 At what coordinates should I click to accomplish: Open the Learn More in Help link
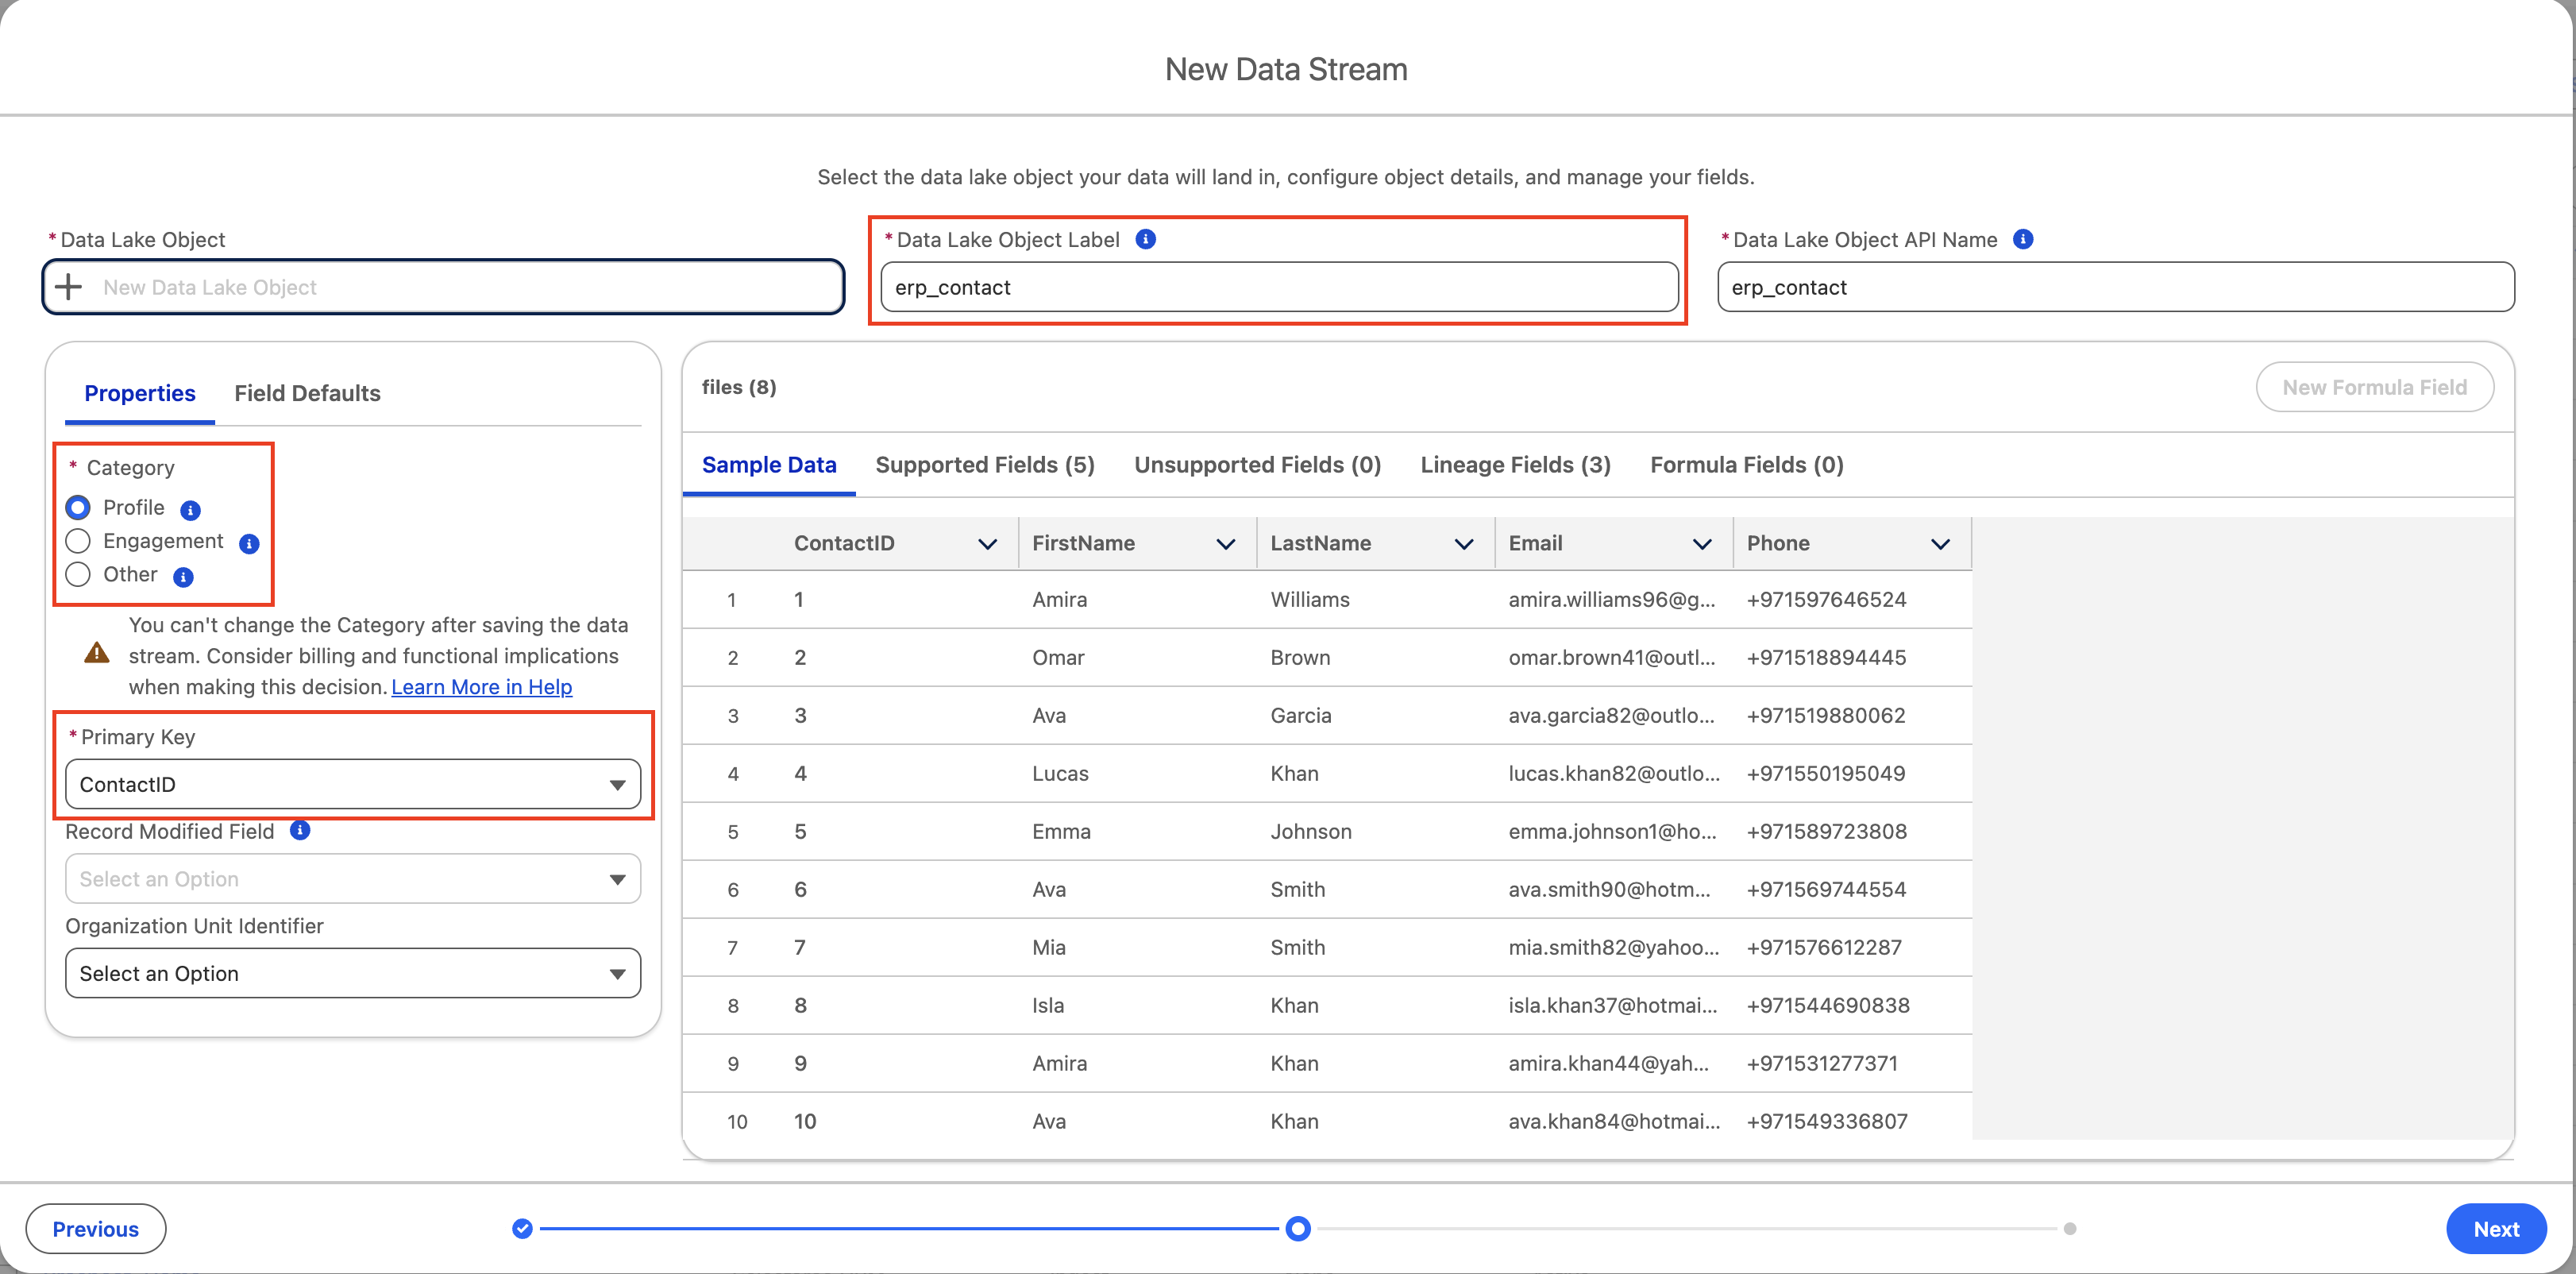coord(481,687)
